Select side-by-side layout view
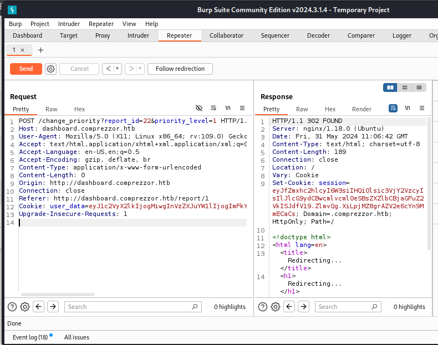Screen dimensions: 438x345 (390, 87)
